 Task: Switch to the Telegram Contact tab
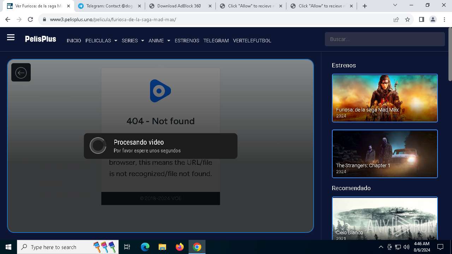[x=109, y=6]
